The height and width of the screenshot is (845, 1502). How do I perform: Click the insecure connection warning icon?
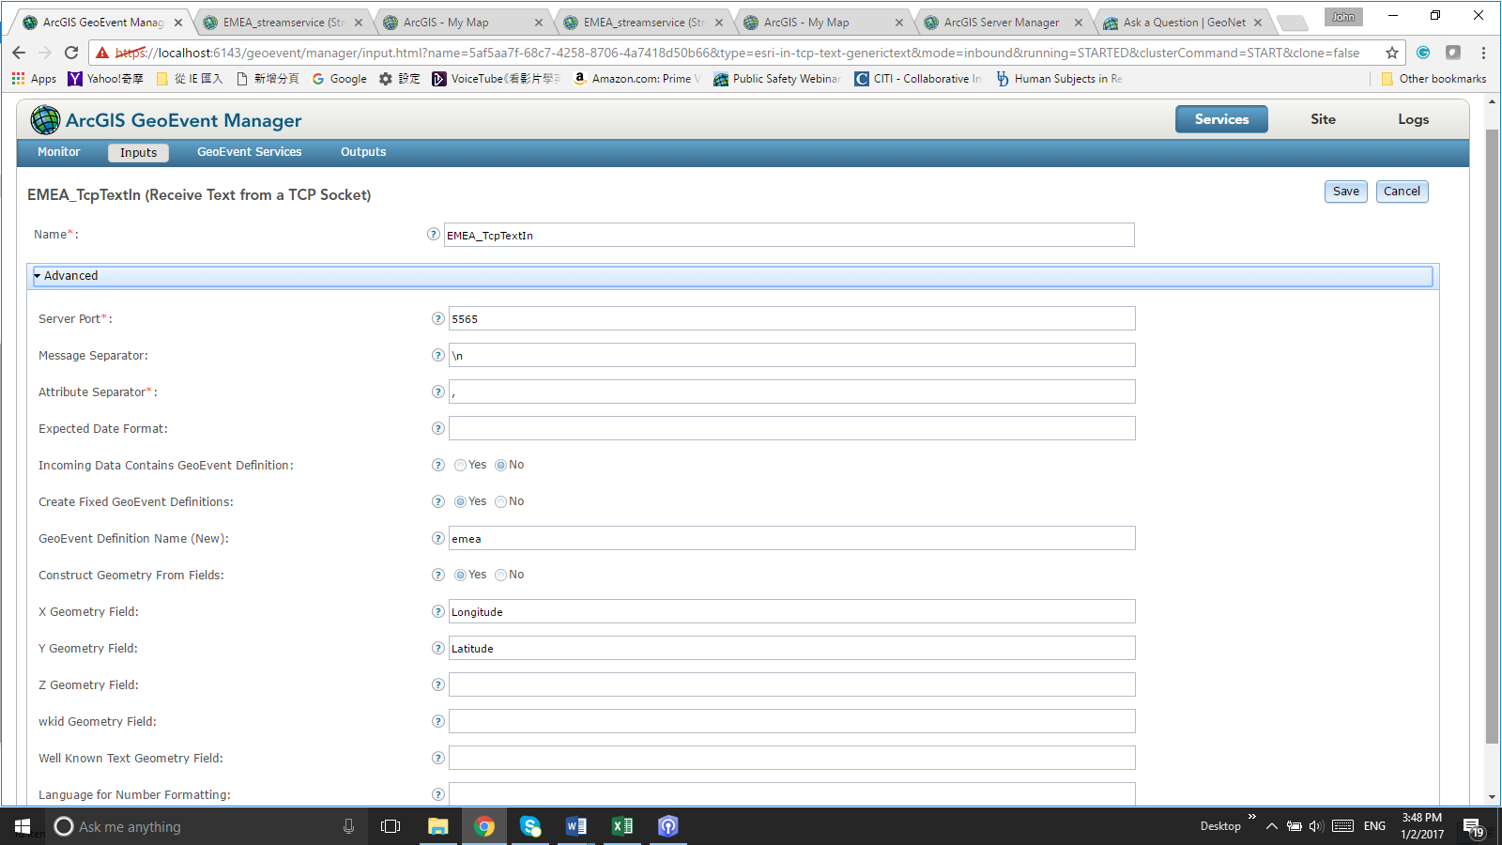pyautogui.click(x=102, y=53)
